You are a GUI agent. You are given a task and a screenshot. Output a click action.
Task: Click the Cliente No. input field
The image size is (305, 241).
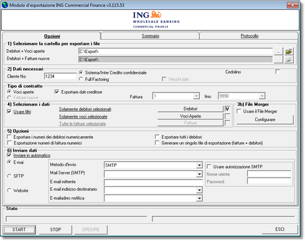pyautogui.click(x=60, y=76)
